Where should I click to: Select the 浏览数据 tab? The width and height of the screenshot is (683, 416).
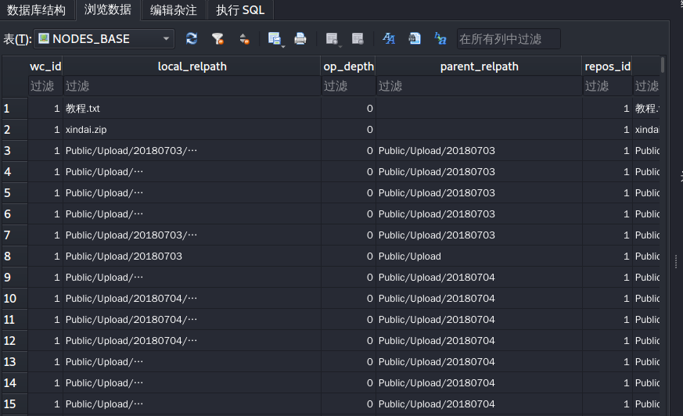(108, 9)
